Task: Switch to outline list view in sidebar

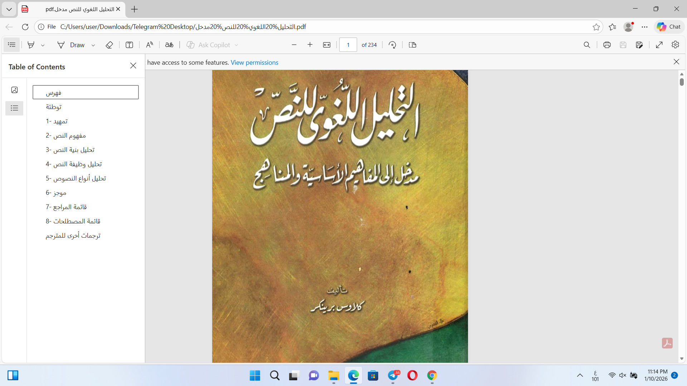Action: [x=14, y=108]
